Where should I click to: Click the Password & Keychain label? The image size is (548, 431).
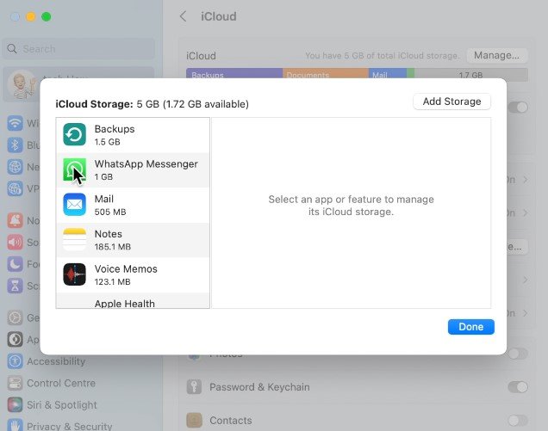[x=259, y=386]
